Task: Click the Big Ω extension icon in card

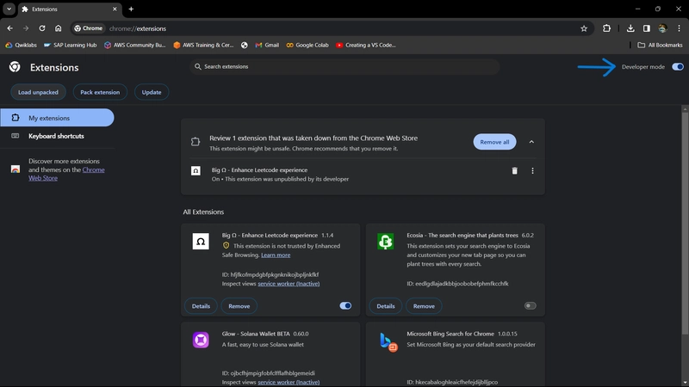Action: click(x=201, y=242)
